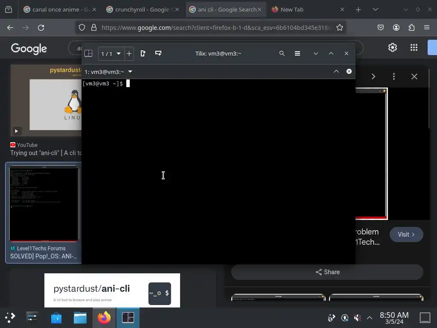Open the system updates tray icon
Screen dimensions: 437x328
click(x=345, y=318)
